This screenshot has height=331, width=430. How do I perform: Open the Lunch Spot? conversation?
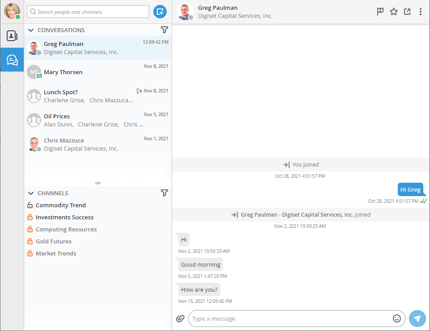click(x=61, y=92)
